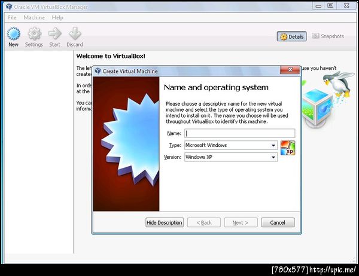Image resolution: width=359 pixels, height=276 pixels.
Task: Click the Start arrow toolbar icon
Action: [x=55, y=37]
